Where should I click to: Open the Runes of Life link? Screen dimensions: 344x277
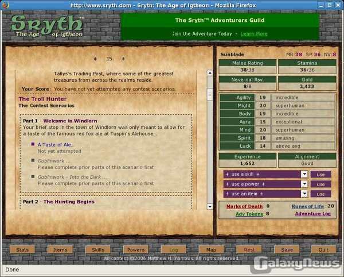tap(307, 206)
